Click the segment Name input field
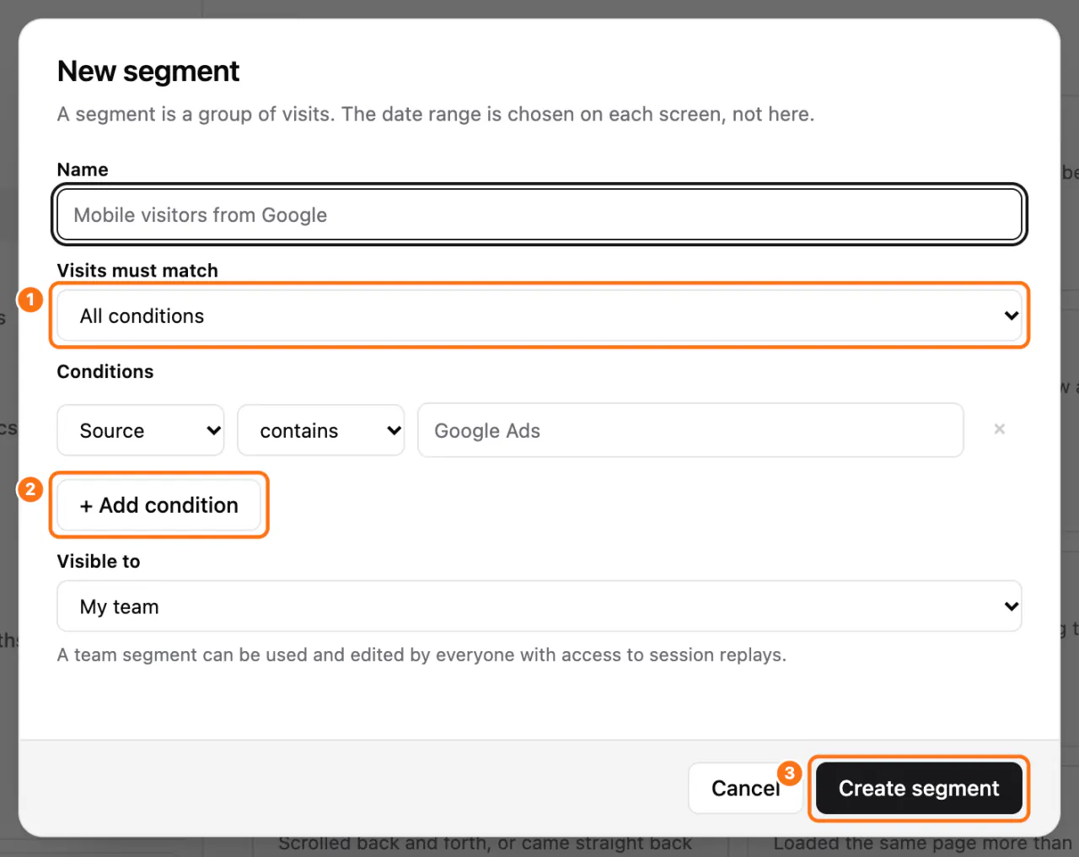Image resolution: width=1079 pixels, height=857 pixels. click(539, 215)
